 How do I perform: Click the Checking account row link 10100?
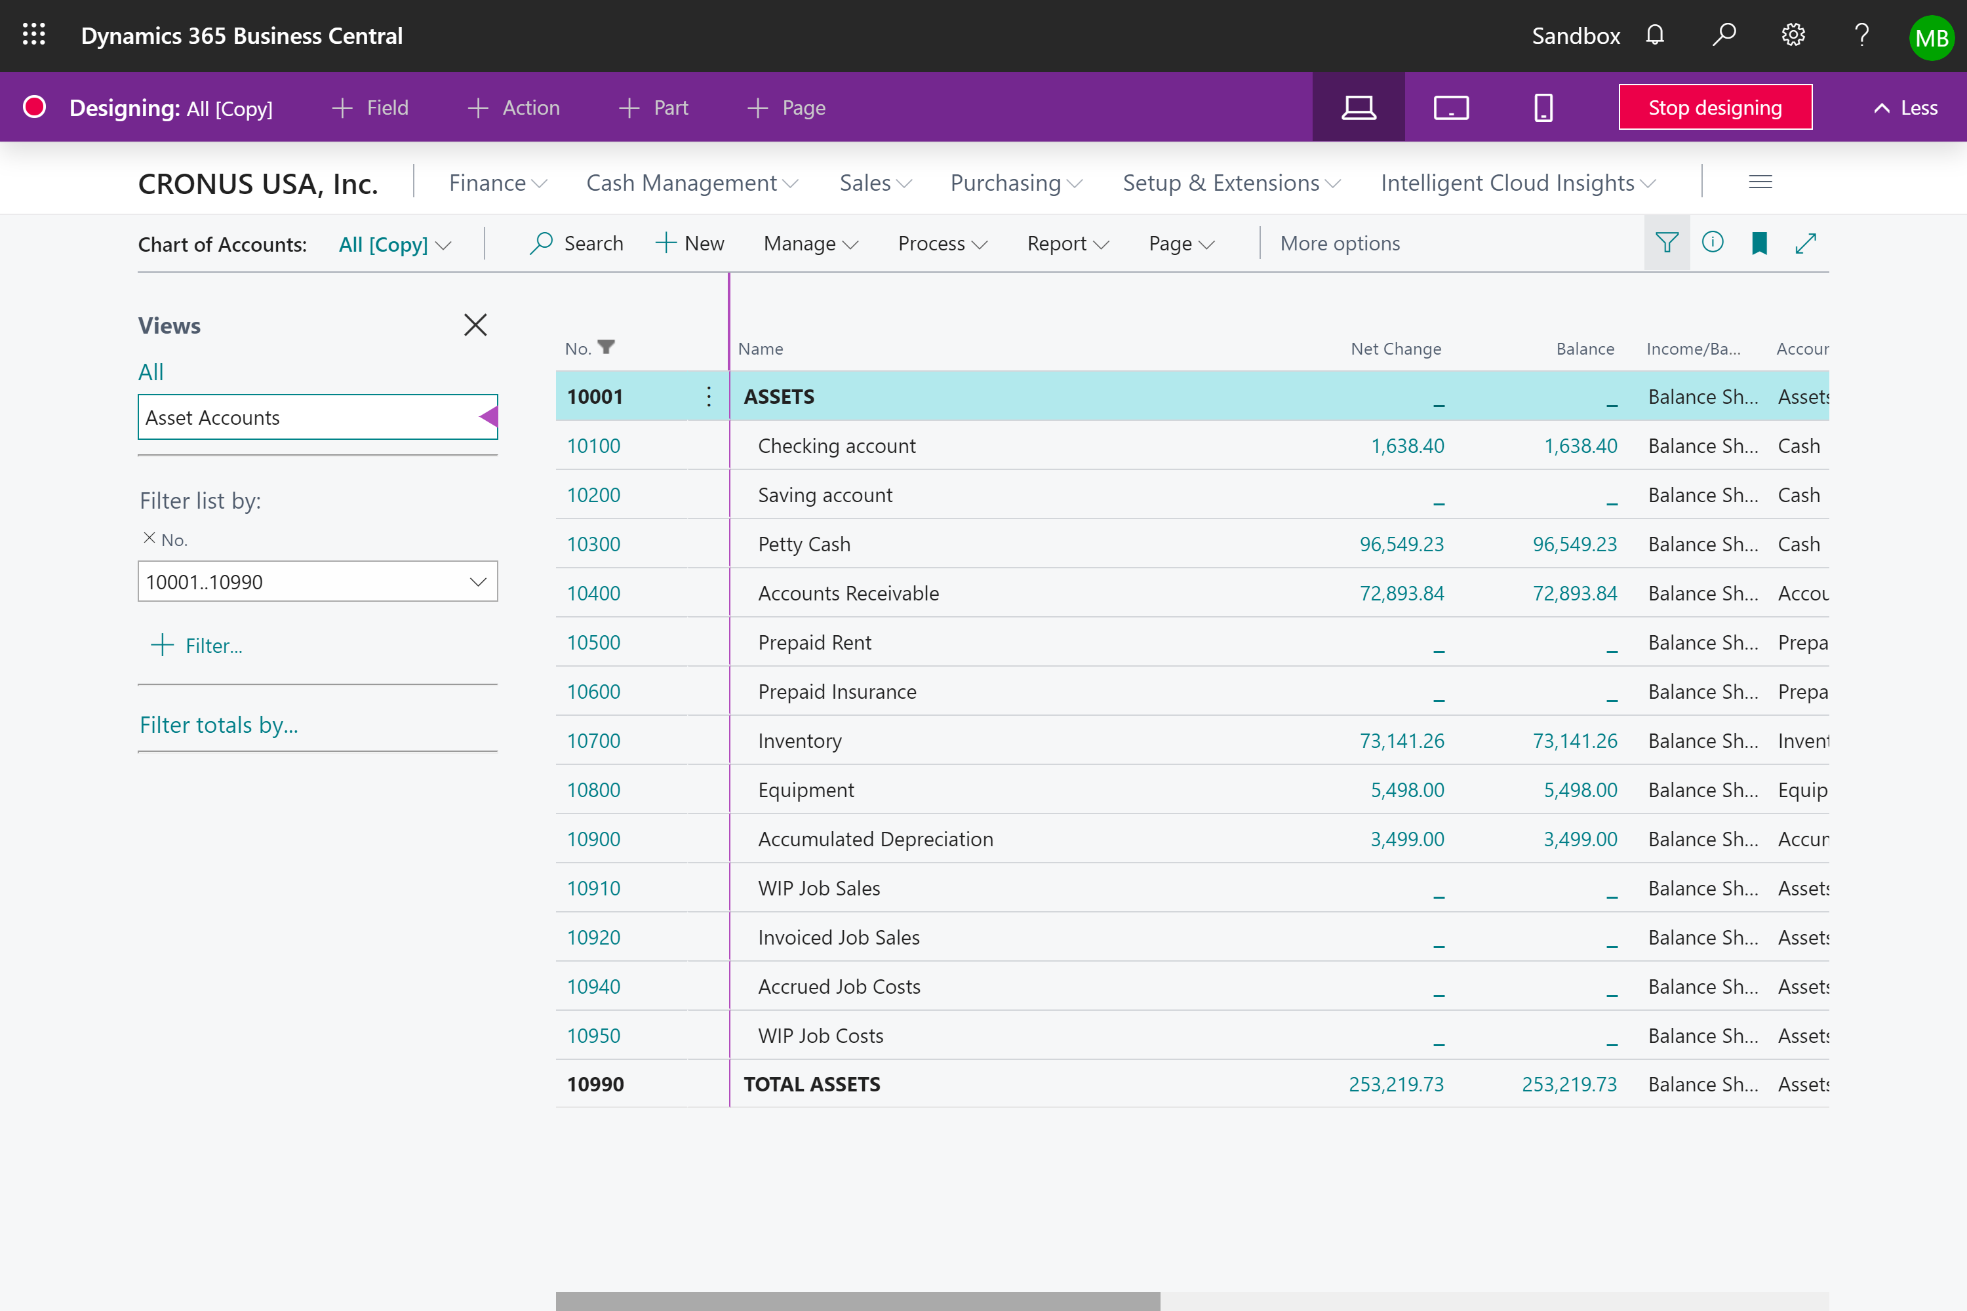(x=593, y=446)
